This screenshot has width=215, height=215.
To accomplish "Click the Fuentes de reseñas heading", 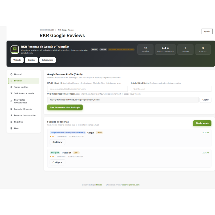I will 58,122.
